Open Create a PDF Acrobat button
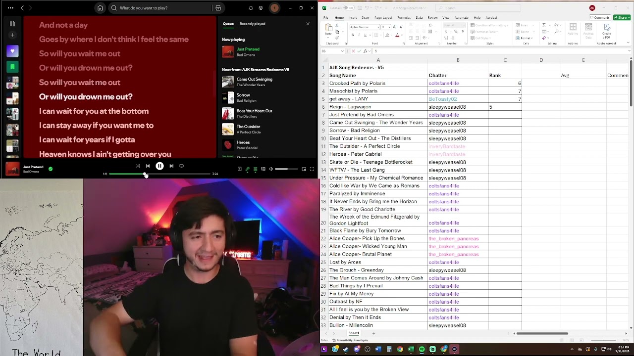634x356 pixels. coord(606,31)
